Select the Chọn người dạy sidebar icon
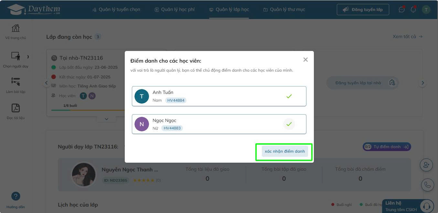This screenshot has height=213, width=438. [x=16, y=56]
